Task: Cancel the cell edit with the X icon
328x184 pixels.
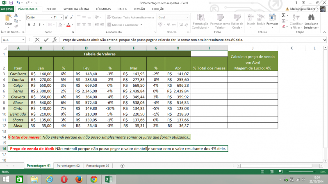Action: coord(37,40)
